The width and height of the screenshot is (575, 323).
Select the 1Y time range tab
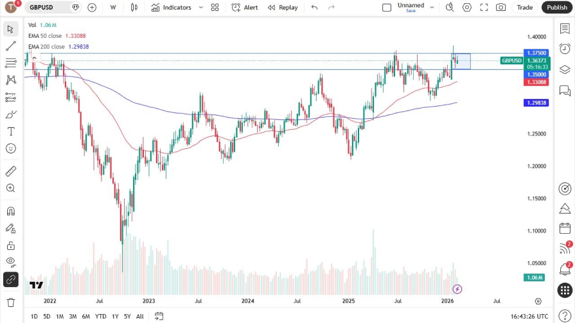[115, 316]
